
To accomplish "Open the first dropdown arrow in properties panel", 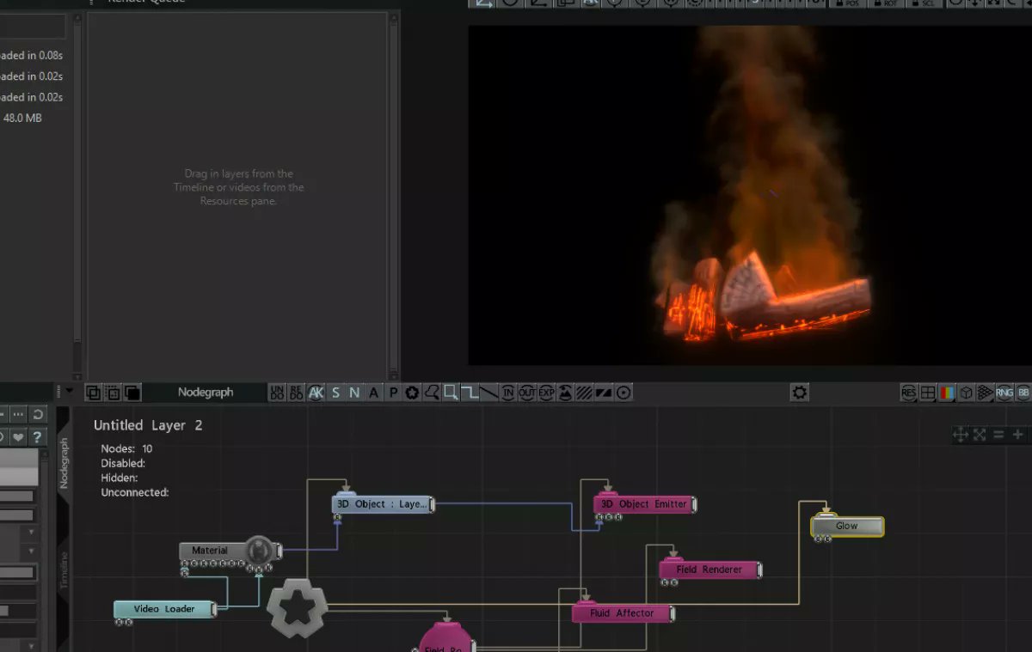I will pyautogui.click(x=31, y=532).
